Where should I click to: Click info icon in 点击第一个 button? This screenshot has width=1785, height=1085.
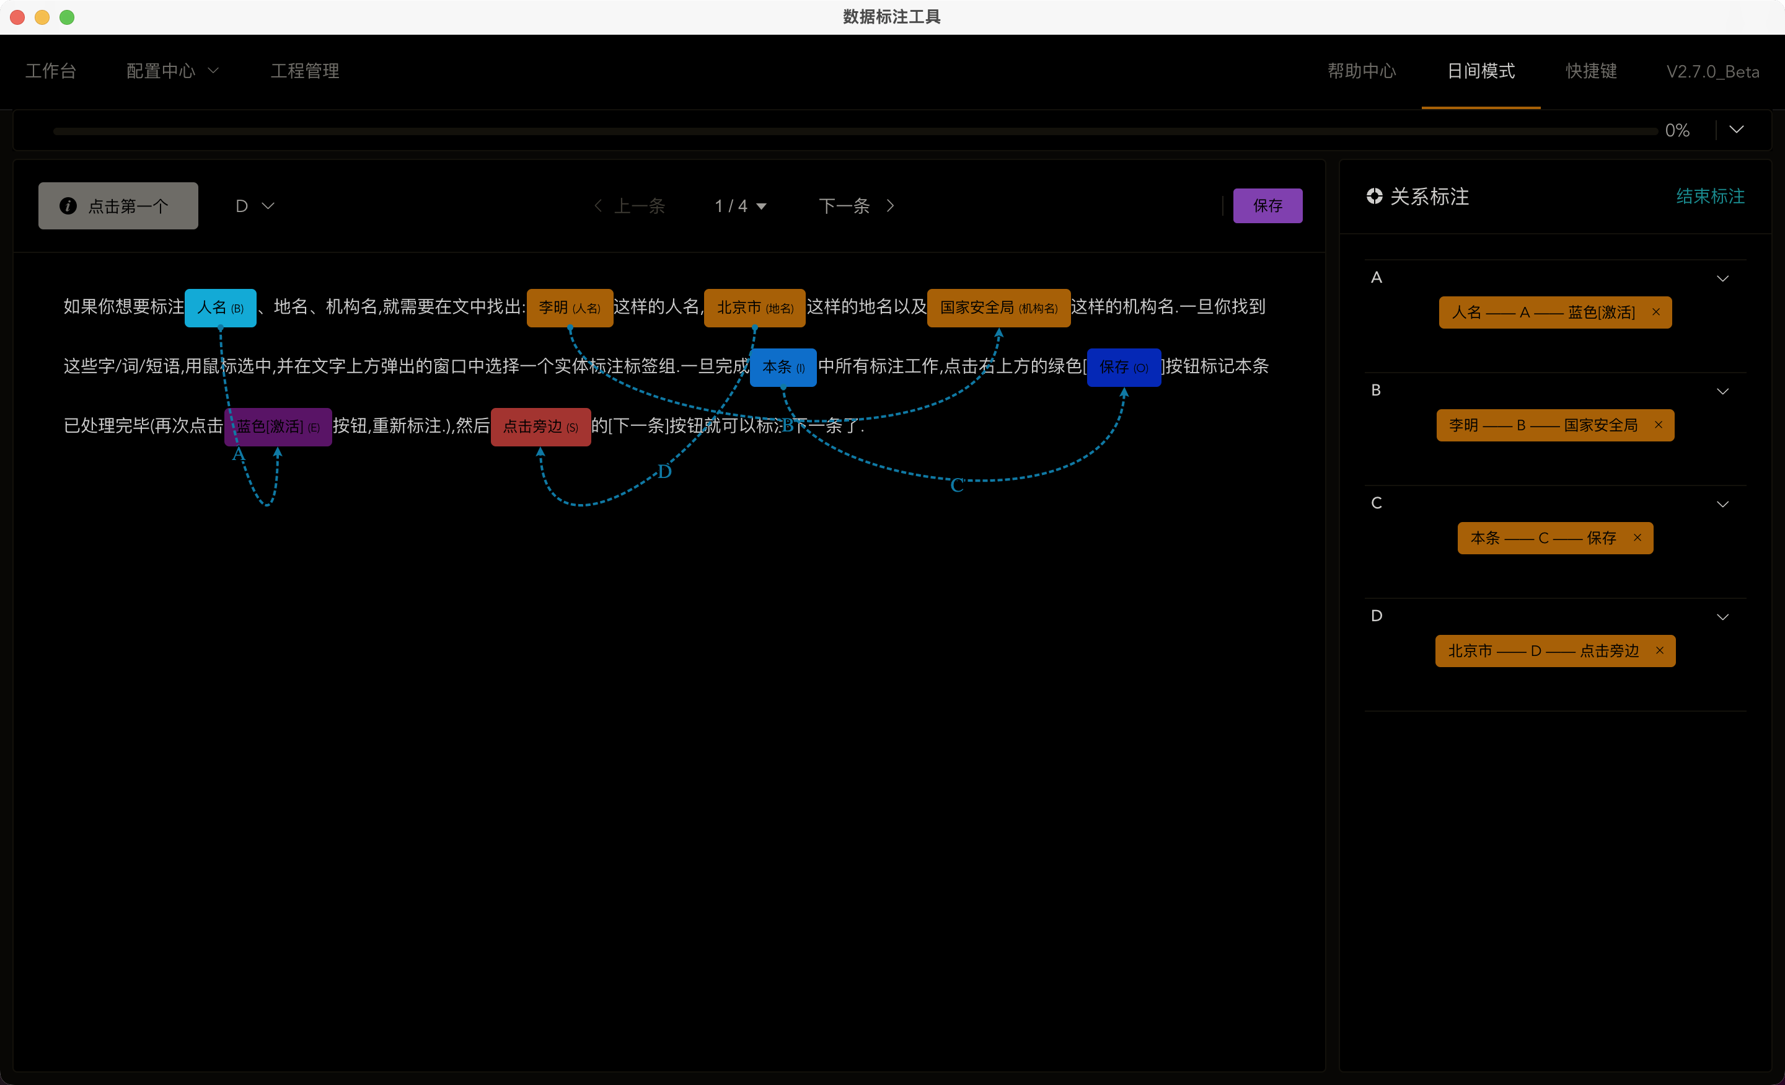click(68, 206)
